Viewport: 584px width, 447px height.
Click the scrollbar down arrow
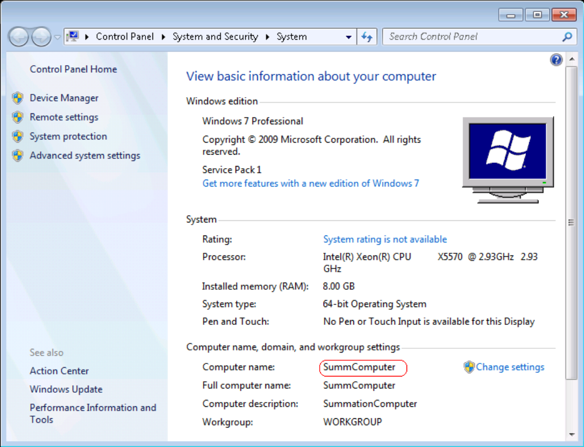tap(572, 435)
